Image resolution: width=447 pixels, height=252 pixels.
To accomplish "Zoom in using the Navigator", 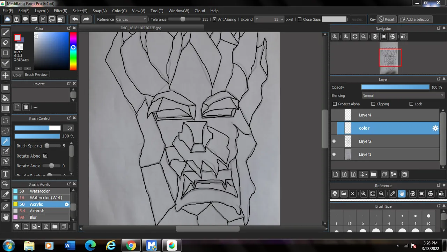I will [346, 36].
